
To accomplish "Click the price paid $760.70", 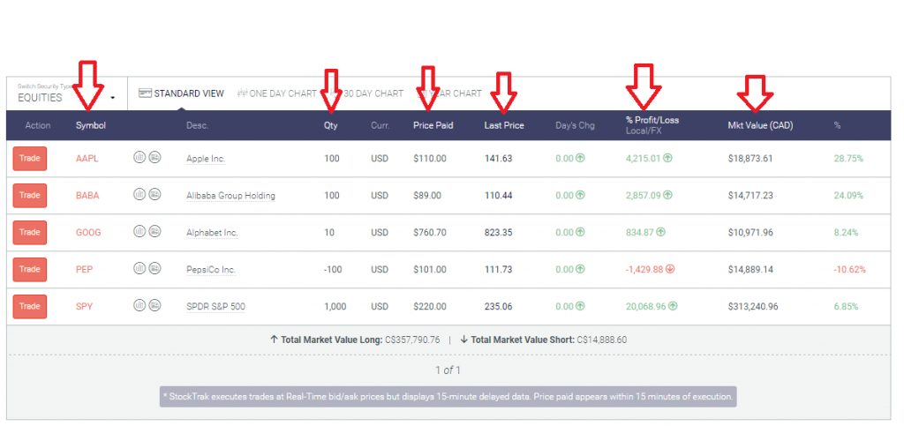I will click(430, 233).
